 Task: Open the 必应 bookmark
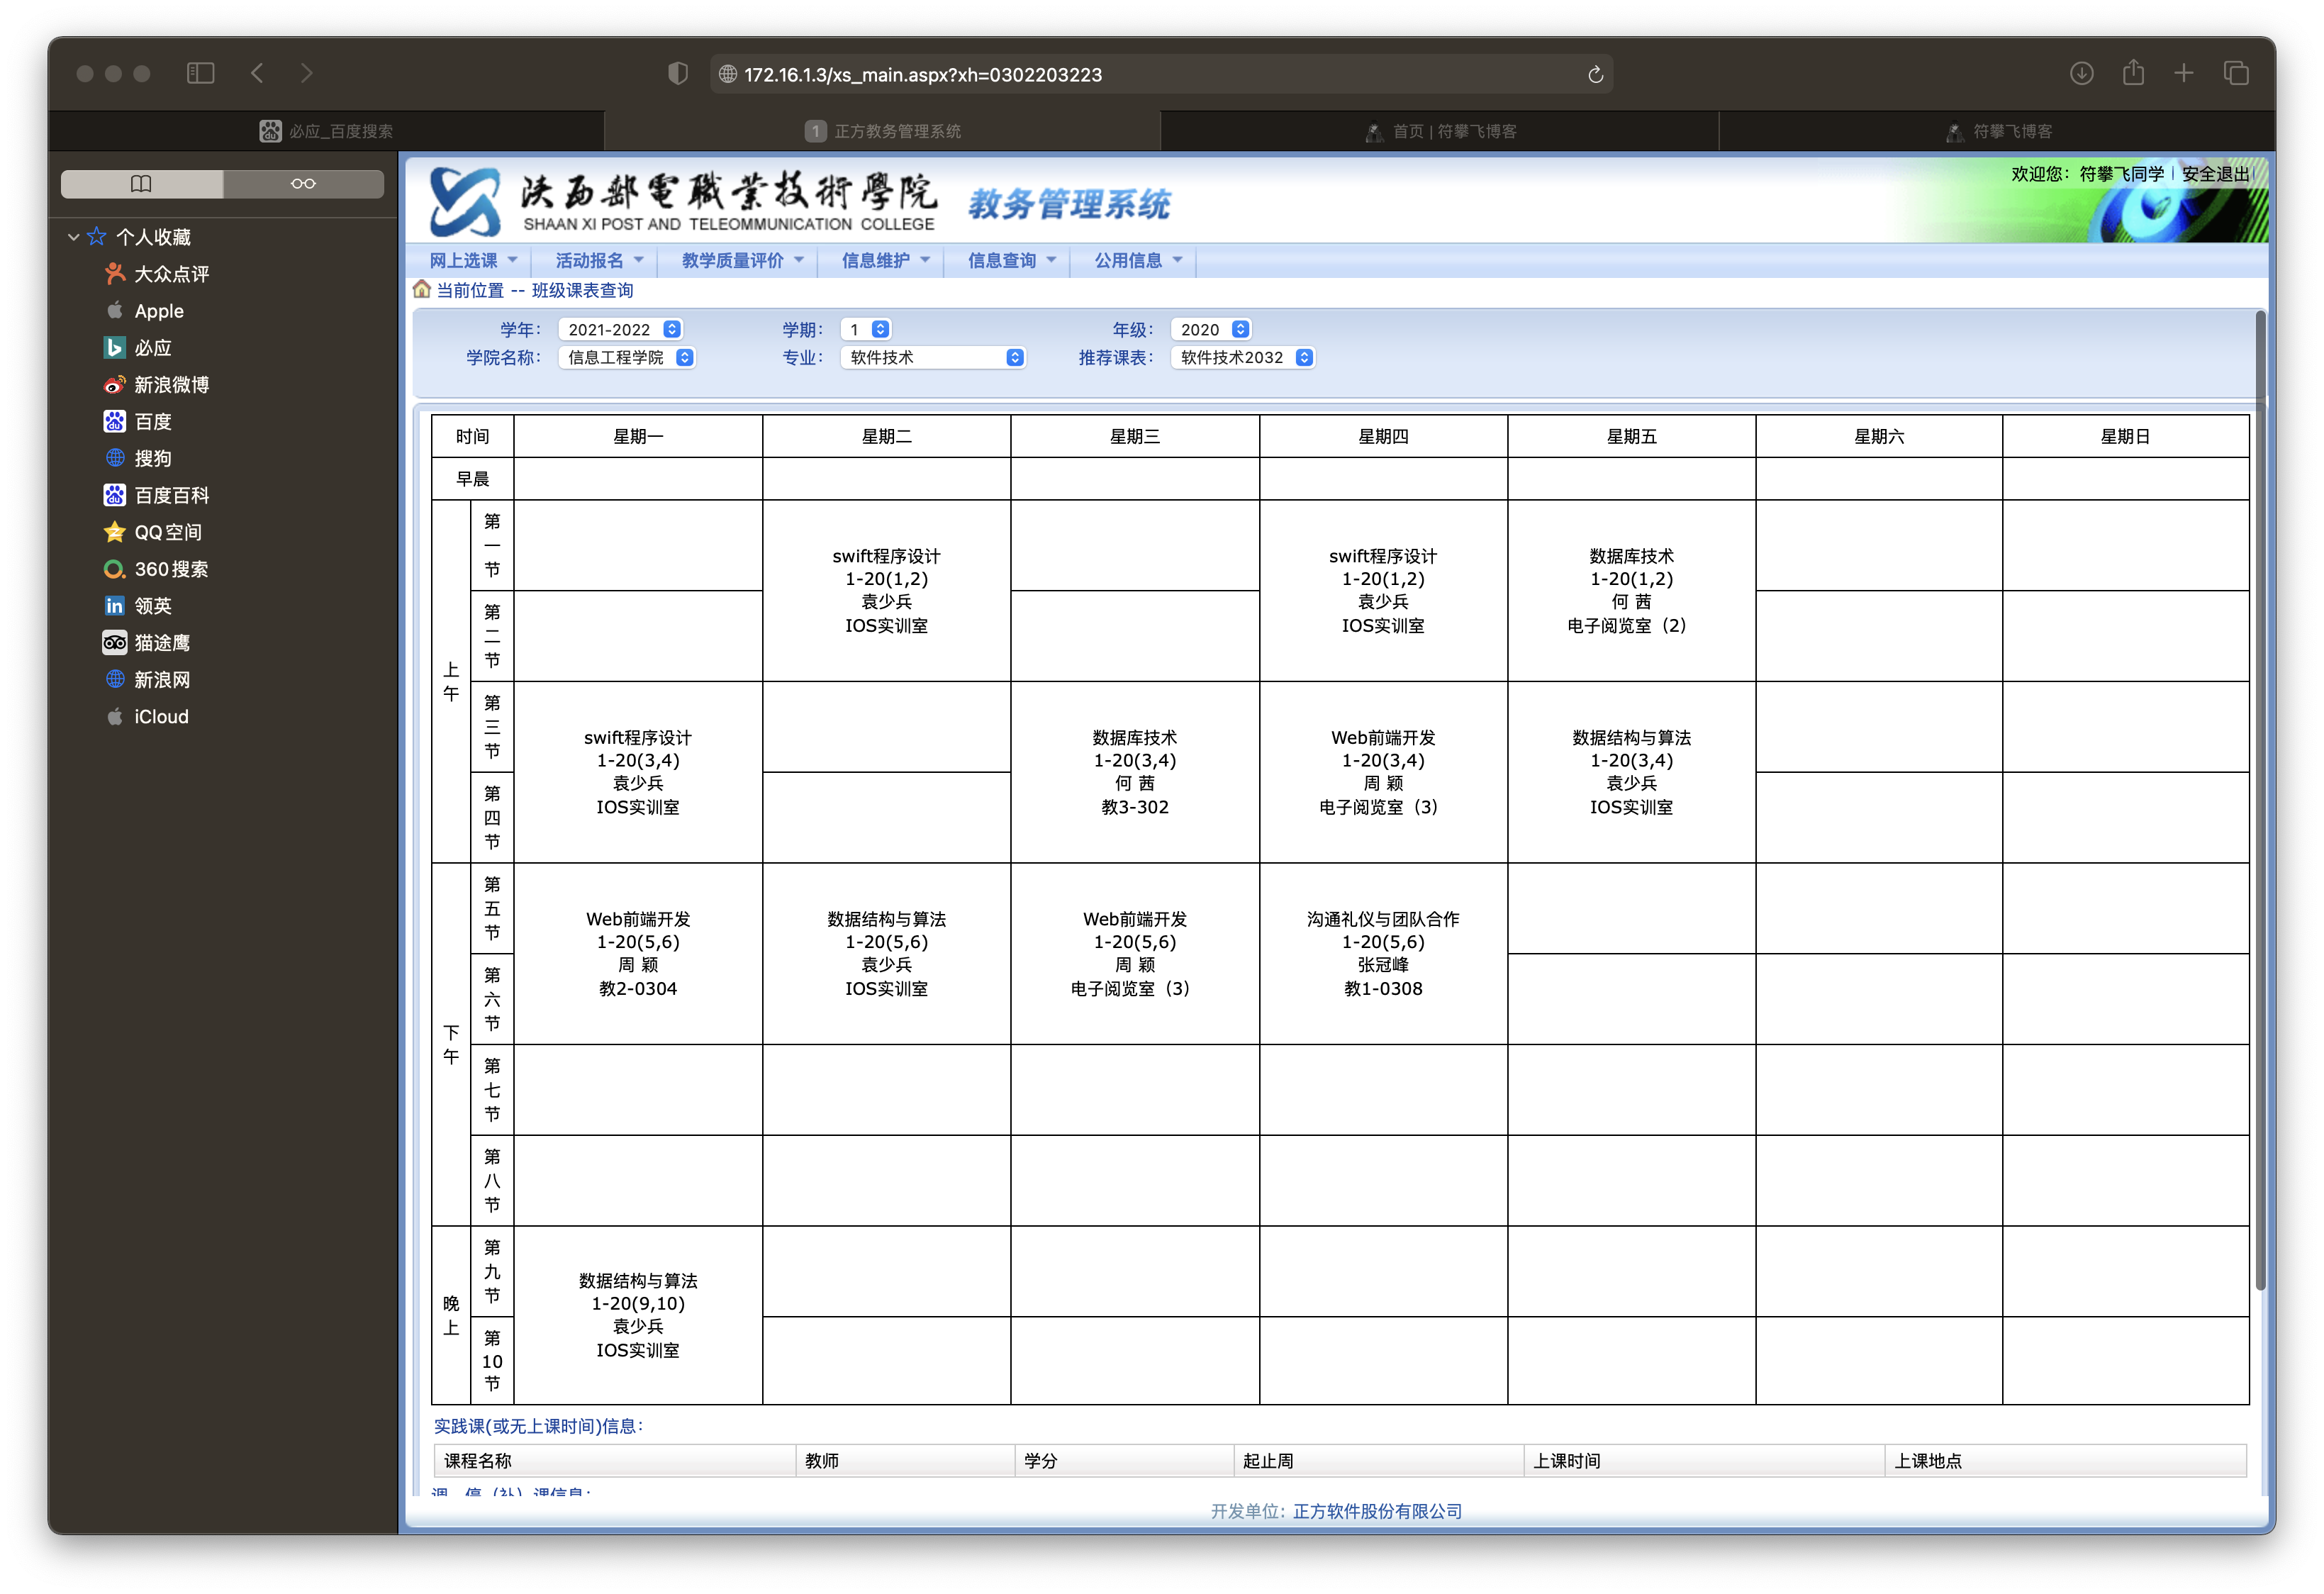click(138, 348)
